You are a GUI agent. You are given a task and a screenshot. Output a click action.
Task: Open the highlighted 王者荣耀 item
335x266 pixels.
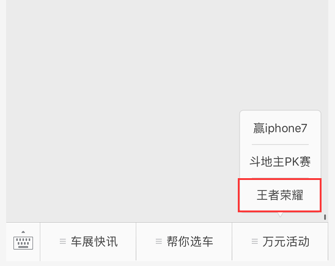pyautogui.click(x=279, y=195)
